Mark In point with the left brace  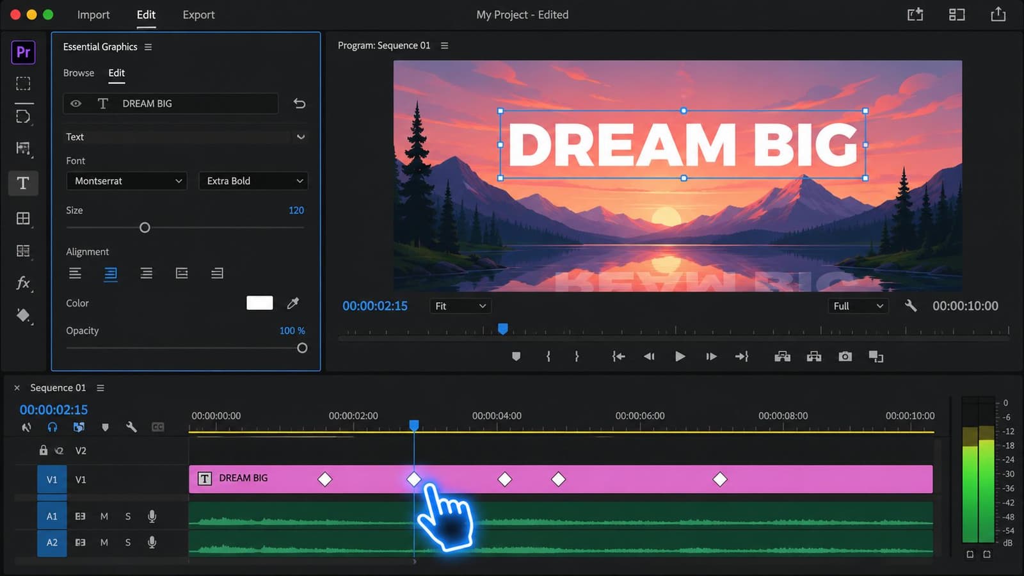(x=548, y=356)
